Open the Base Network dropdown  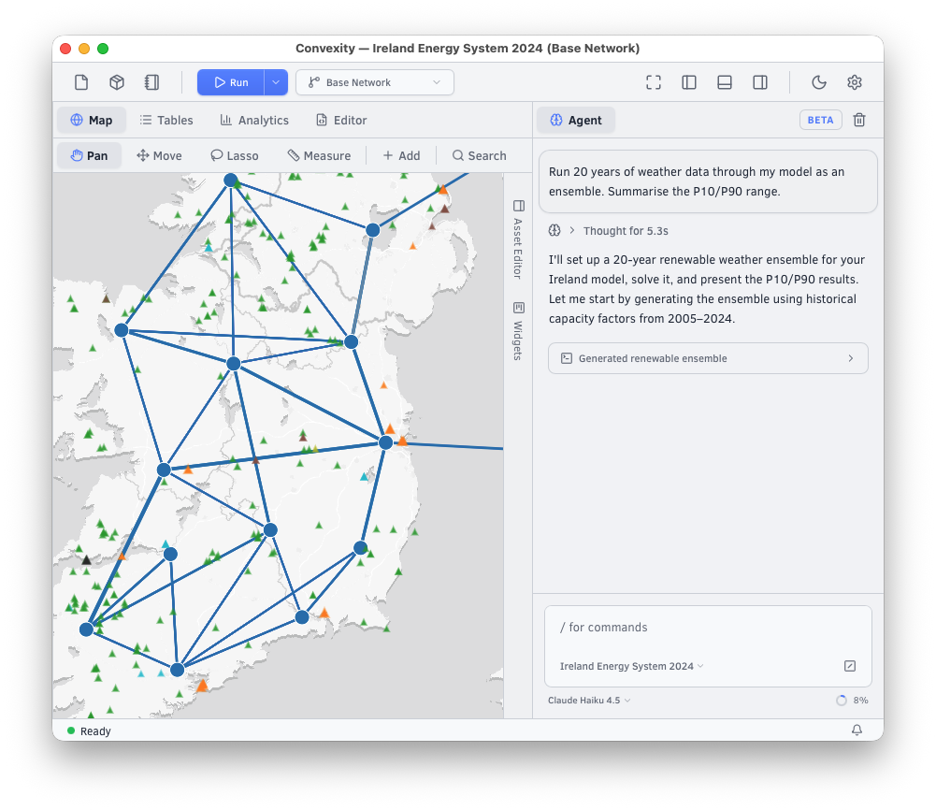(x=375, y=82)
